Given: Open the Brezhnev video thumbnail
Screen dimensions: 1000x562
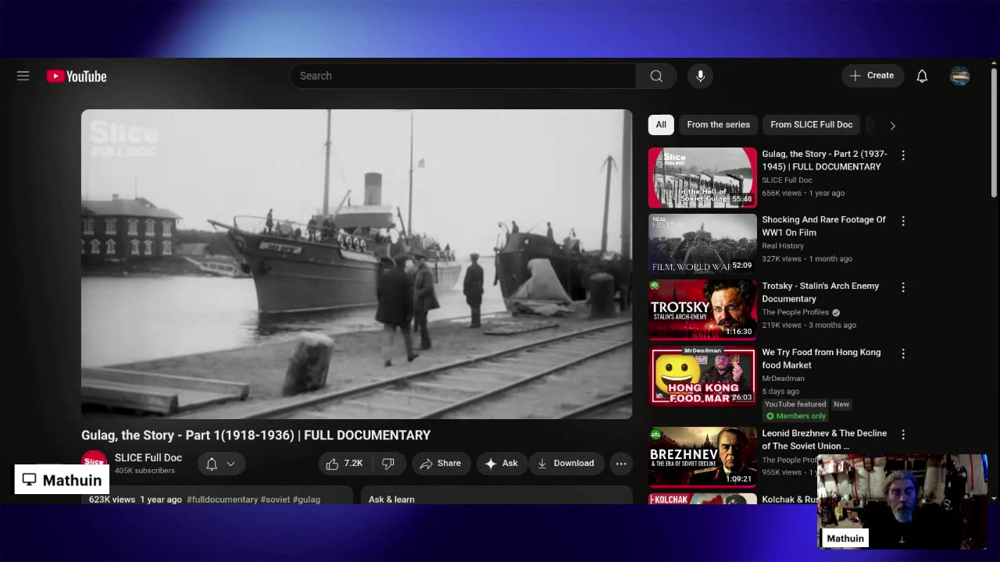Looking at the screenshot, I should pos(702,457).
